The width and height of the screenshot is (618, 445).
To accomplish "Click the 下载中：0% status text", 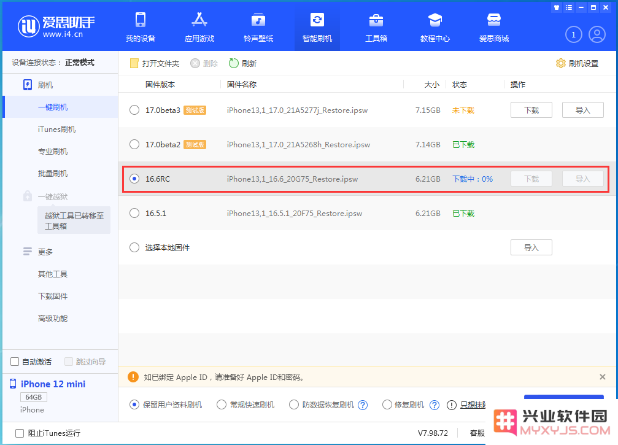I will pos(473,179).
